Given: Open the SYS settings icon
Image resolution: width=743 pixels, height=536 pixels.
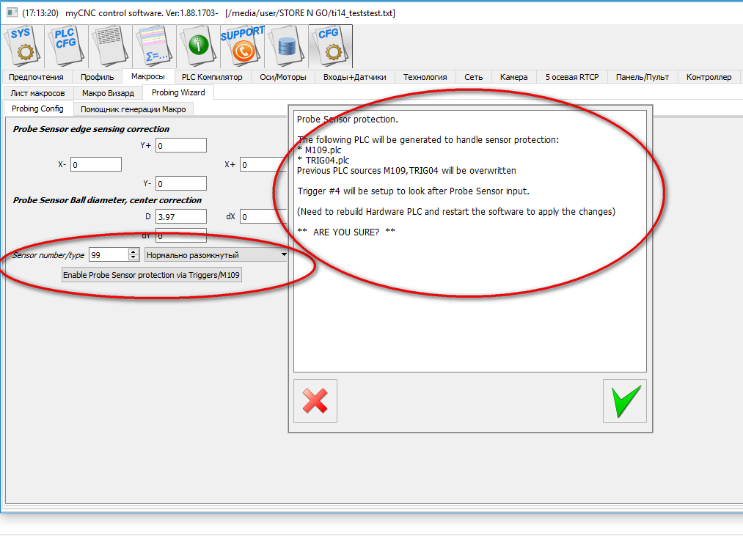Looking at the screenshot, I should click(22, 46).
